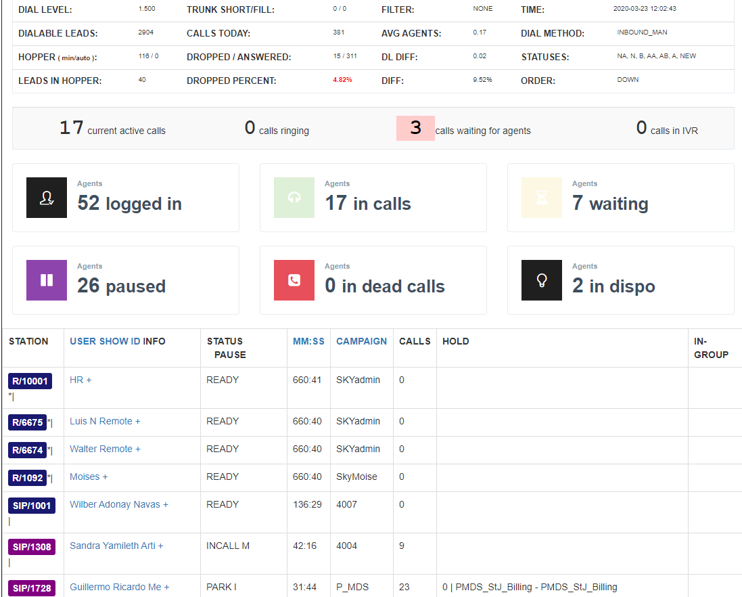This screenshot has height=597, width=742.
Task: Open Moises + agent link
Action: (89, 477)
